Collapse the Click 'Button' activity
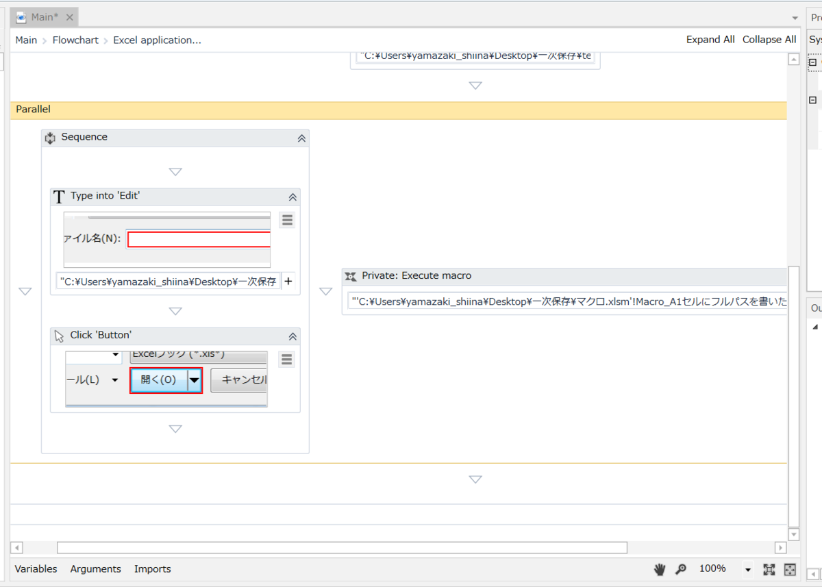The image size is (822, 587). click(x=292, y=336)
